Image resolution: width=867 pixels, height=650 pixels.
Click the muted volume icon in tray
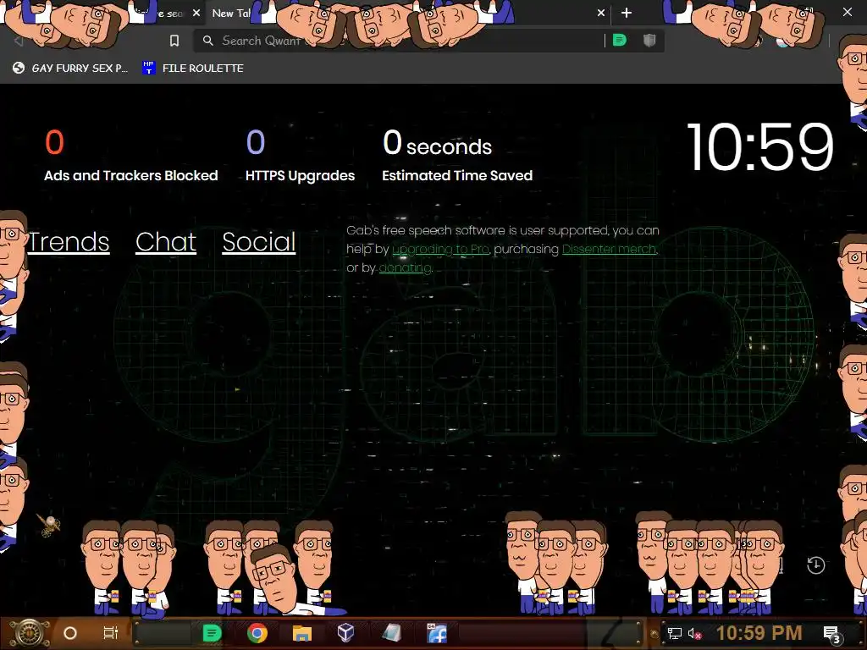[x=694, y=633]
